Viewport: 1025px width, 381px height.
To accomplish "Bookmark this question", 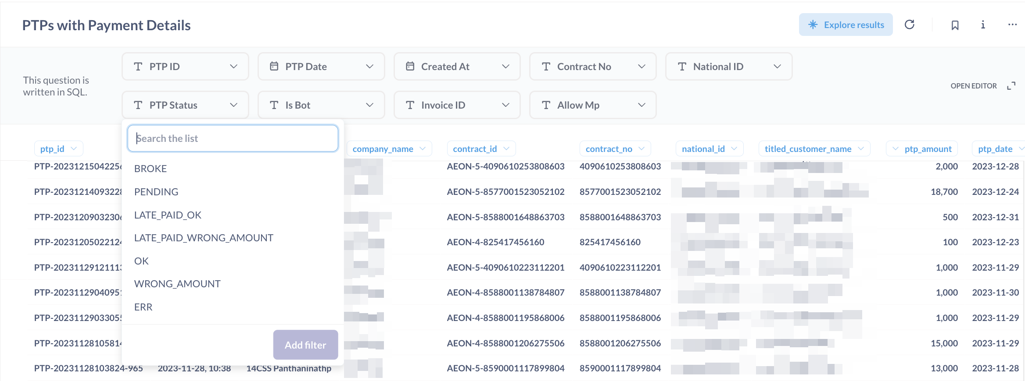I will click(955, 25).
